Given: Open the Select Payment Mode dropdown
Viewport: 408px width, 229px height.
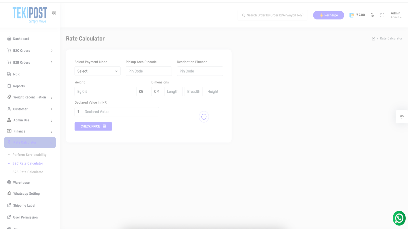Looking at the screenshot, I should 97,71.
